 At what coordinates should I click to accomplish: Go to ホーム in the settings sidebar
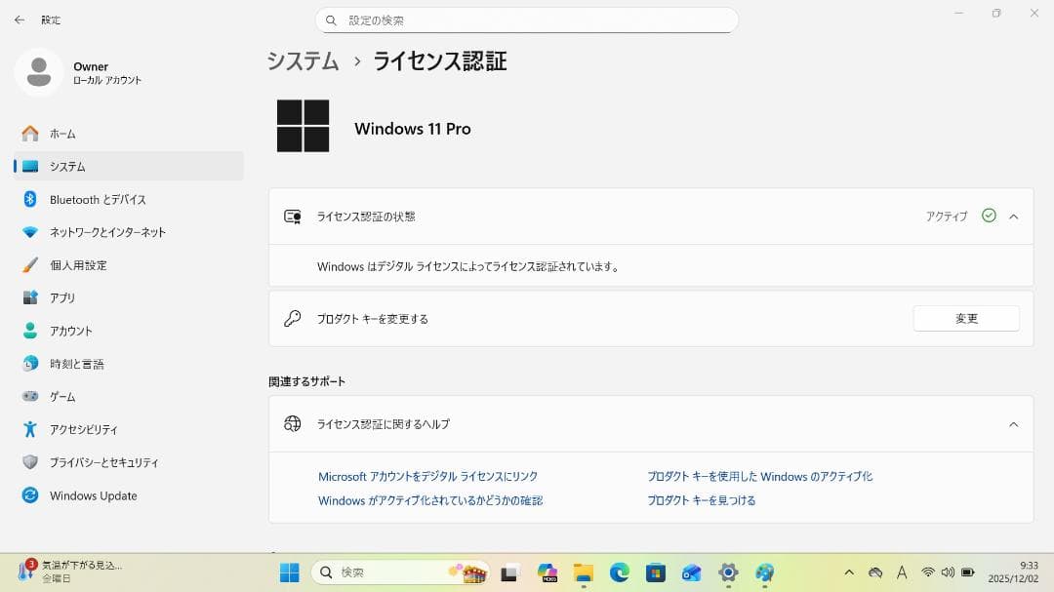[61, 134]
